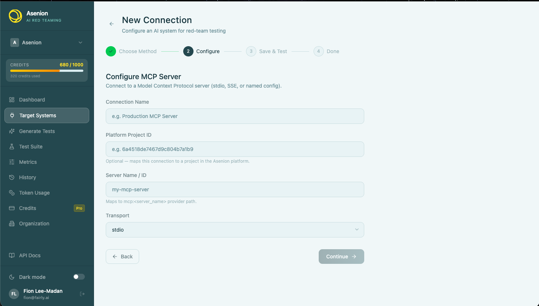Click the Done step label
Image resolution: width=539 pixels, height=306 pixels.
[333, 51]
